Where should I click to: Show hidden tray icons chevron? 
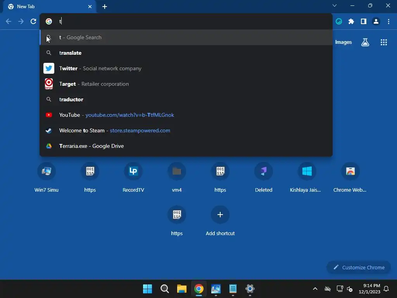click(x=315, y=289)
